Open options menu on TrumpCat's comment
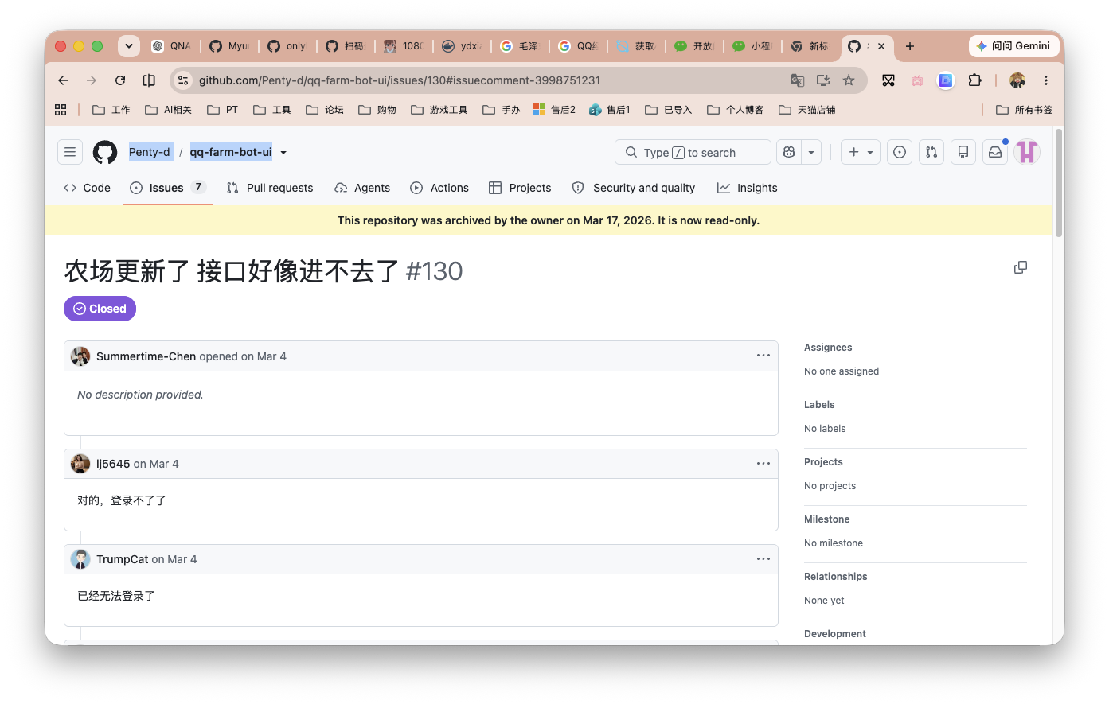Screen dimensions: 1109x704 point(763,558)
